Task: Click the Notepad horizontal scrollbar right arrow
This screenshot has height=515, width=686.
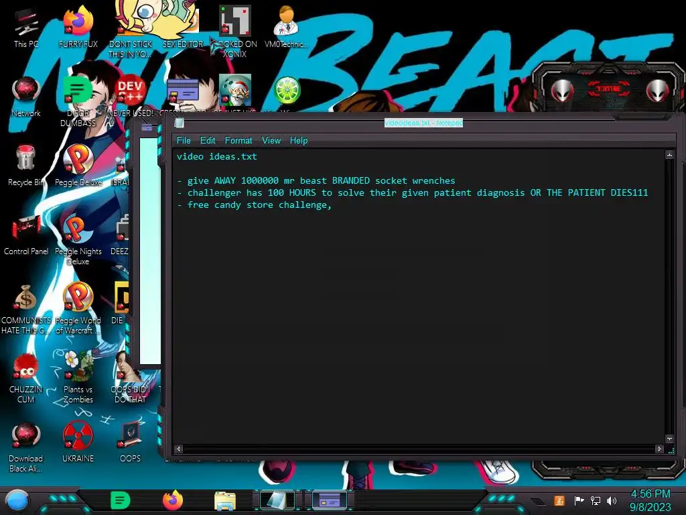Action: [x=659, y=449]
